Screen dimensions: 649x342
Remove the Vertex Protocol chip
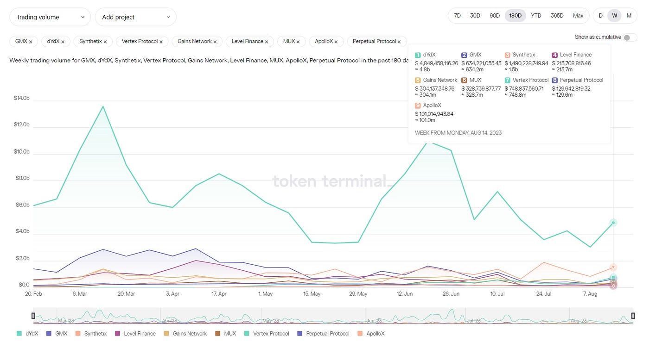[161, 42]
